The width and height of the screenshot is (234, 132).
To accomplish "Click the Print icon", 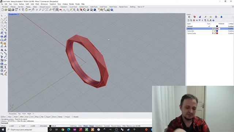I will click(x=13, y=10).
